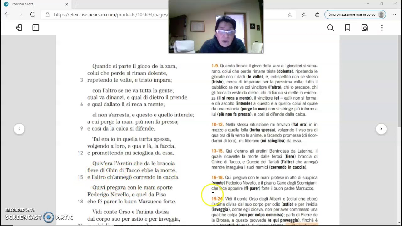
Task: Open browser Settings and more menu
Action: click(394, 14)
